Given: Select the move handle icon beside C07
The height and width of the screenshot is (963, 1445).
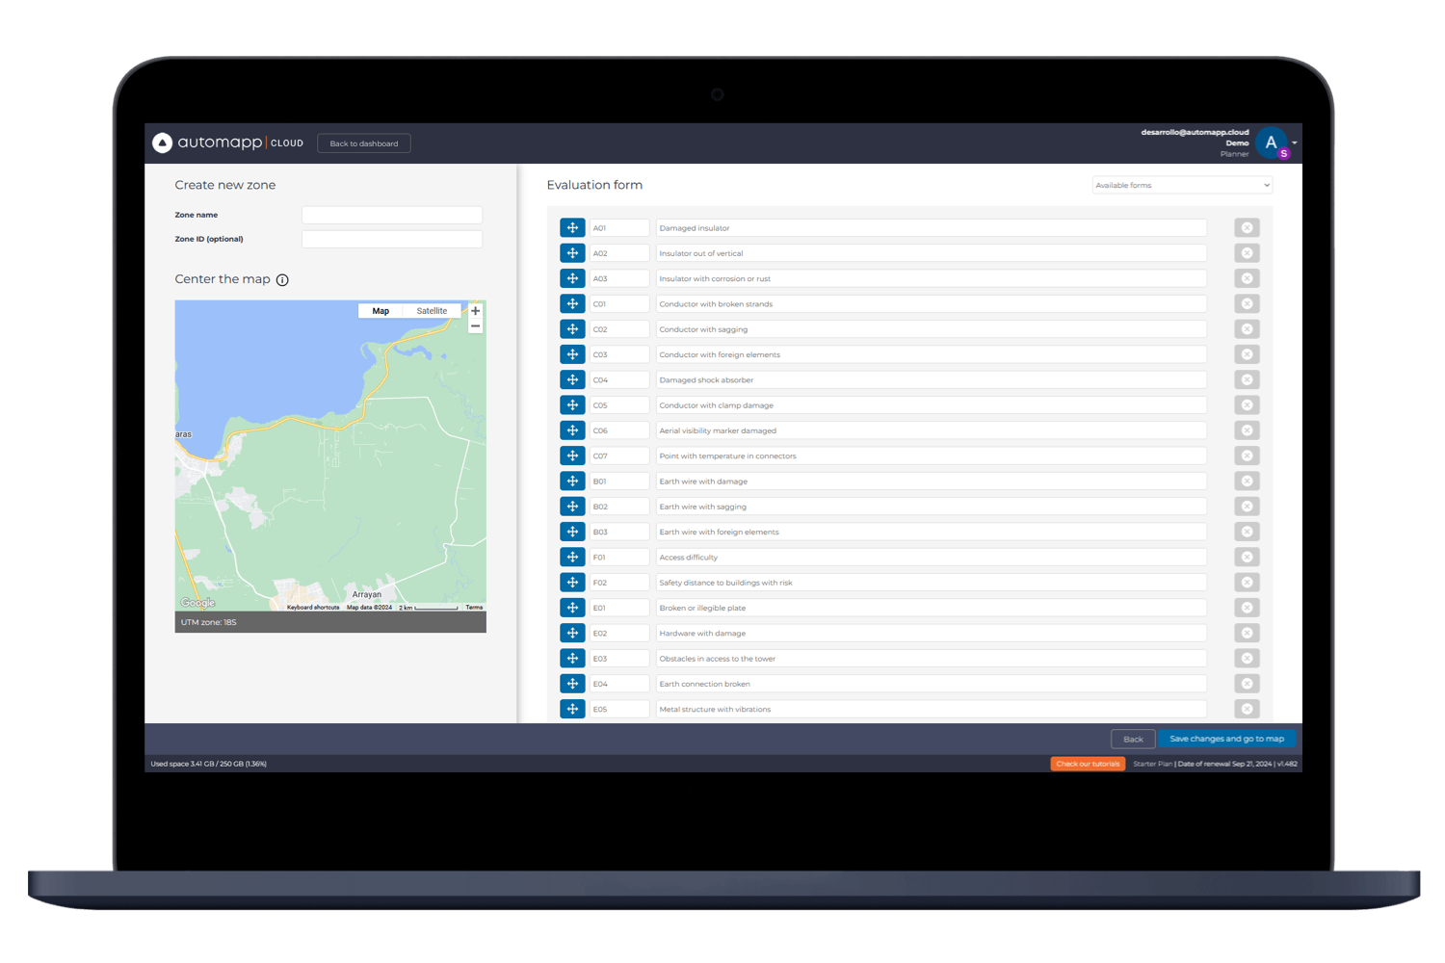Looking at the screenshot, I should click(x=572, y=455).
